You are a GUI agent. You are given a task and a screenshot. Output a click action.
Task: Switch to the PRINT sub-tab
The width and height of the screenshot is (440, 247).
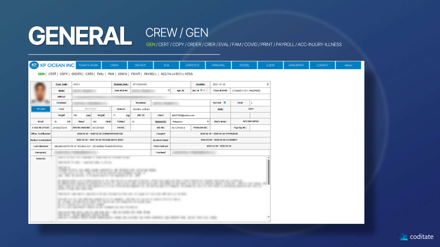click(135, 74)
